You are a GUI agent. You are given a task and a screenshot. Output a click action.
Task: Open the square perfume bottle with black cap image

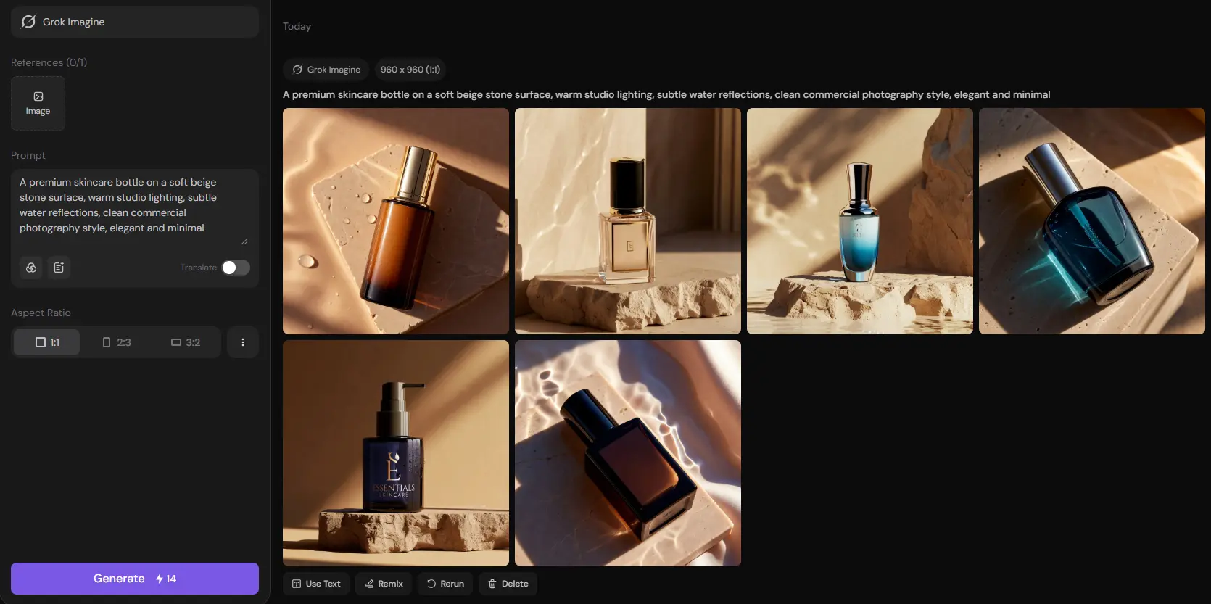pyautogui.click(x=628, y=221)
